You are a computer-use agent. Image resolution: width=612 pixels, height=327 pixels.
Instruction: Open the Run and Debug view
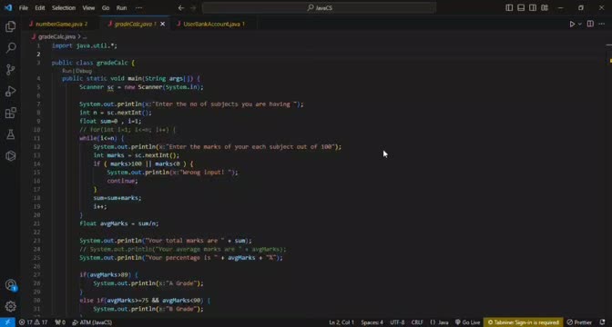coord(11,91)
